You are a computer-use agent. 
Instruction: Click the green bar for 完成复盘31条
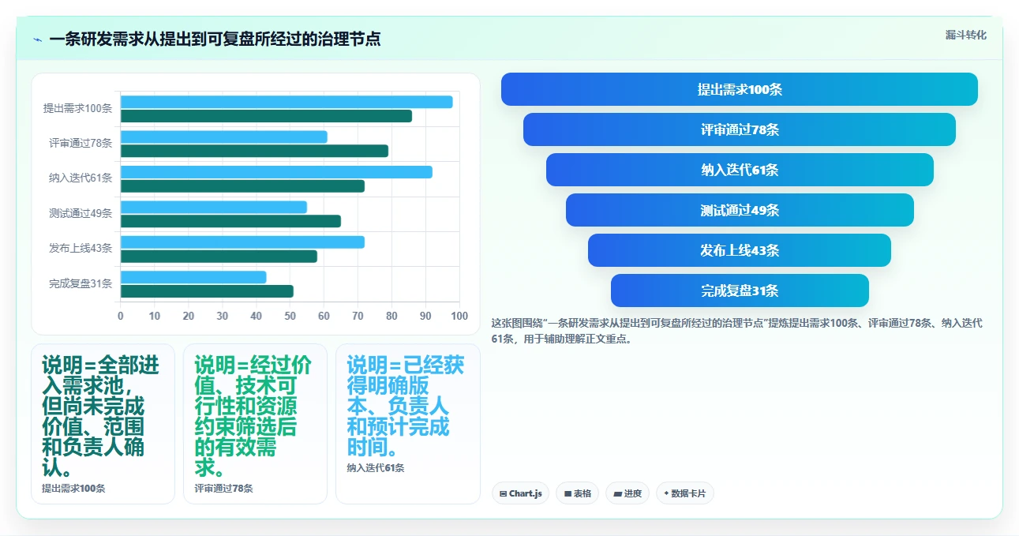pos(207,291)
